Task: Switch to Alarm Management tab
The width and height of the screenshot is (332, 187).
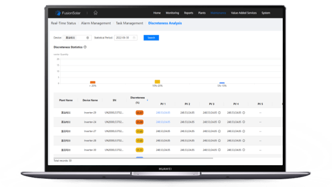Action: point(95,23)
